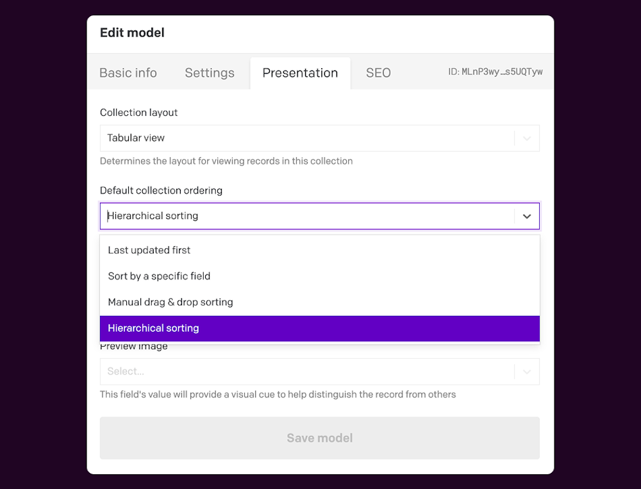Select the Presentation tab
641x489 pixels.
300,73
